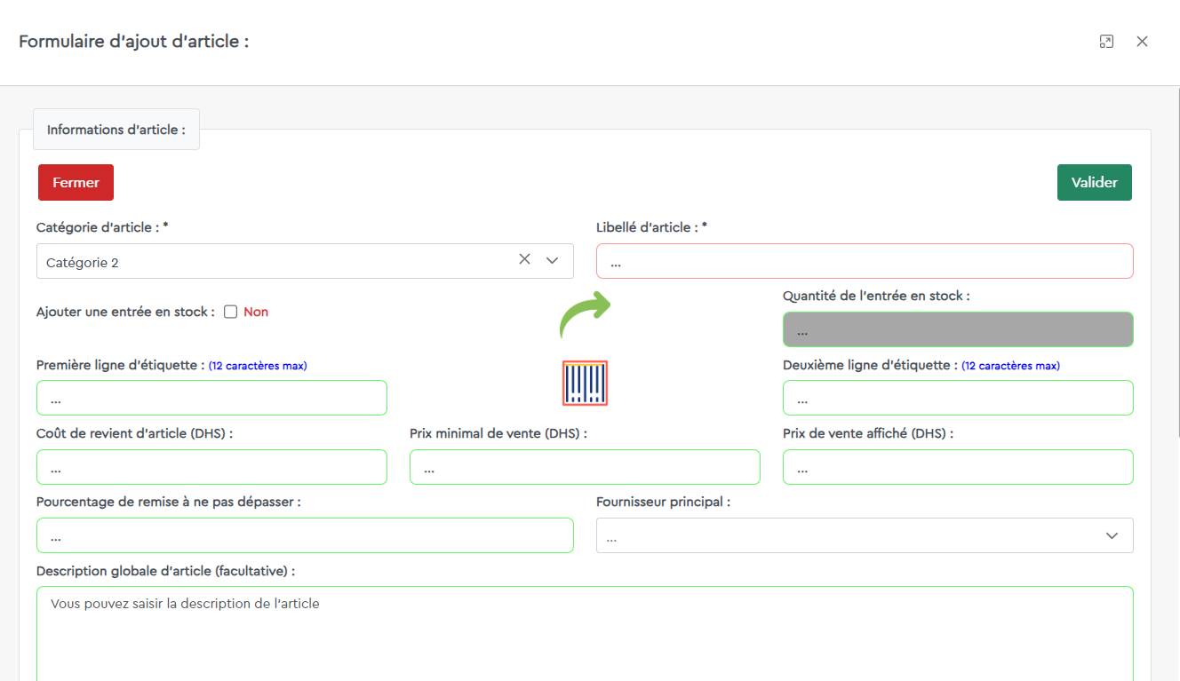Close the article form dialog
The width and height of the screenshot is (1180, 681).
coord(1143,42)
